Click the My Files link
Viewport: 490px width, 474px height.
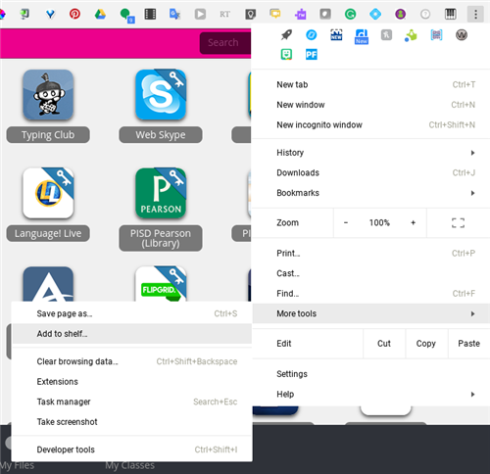click(x=17, y=465)
